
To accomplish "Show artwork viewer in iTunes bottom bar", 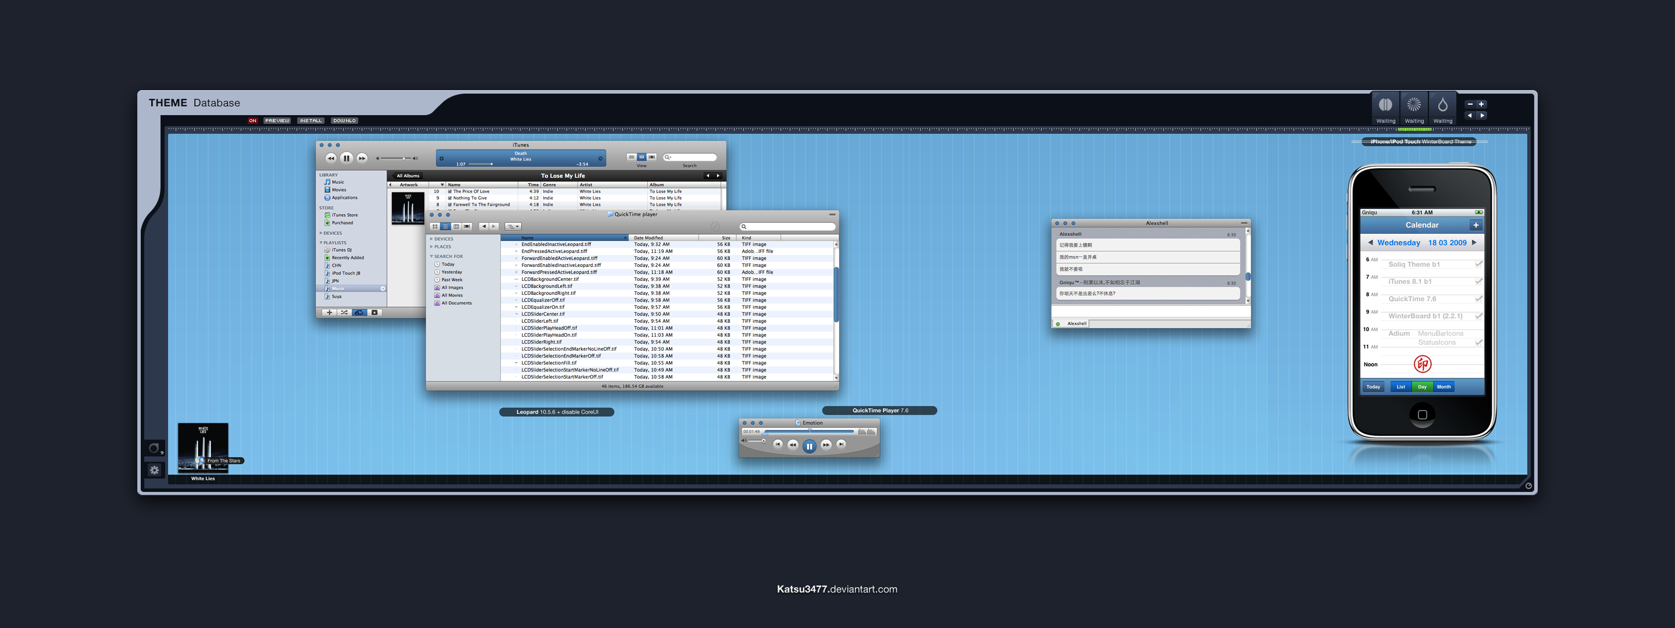I will click(x=375, y=313).
